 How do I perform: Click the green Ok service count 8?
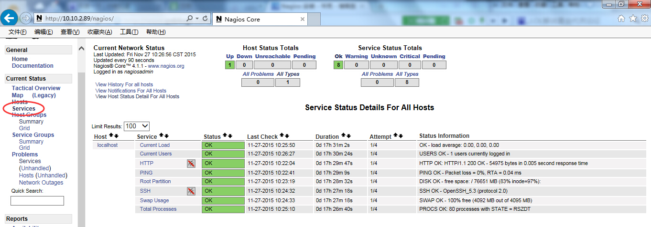pos(338,65)
